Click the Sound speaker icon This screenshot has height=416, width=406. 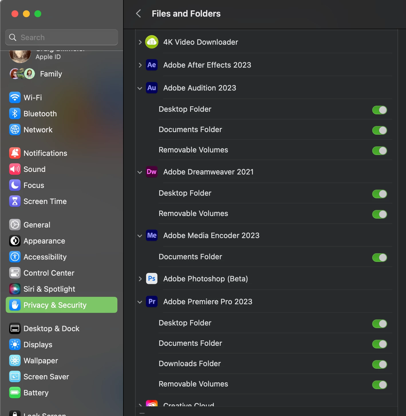[x=15, y=169]
